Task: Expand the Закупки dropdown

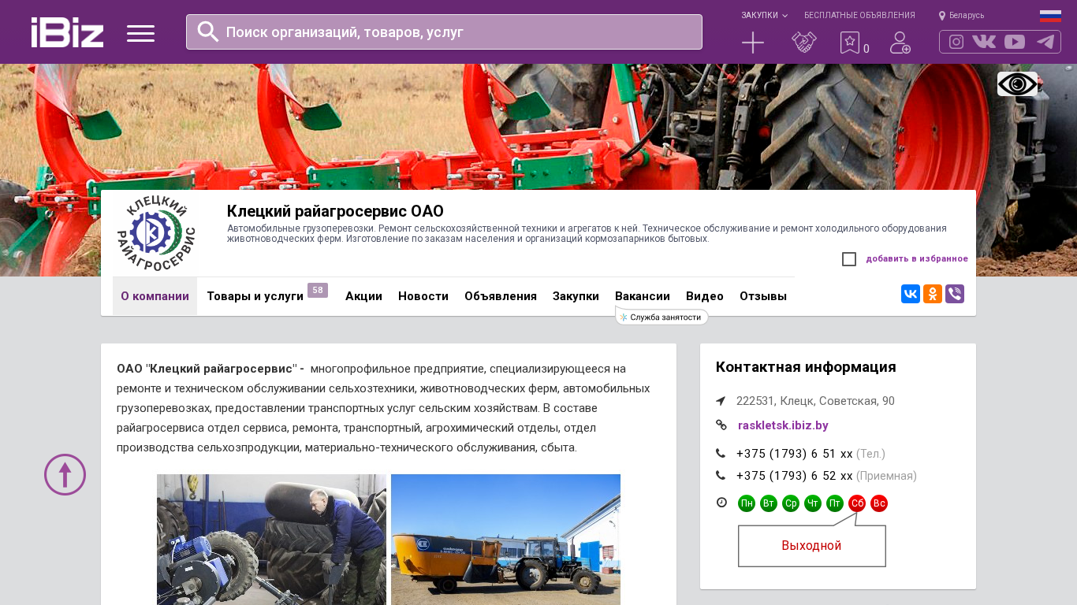Action: 764,15
